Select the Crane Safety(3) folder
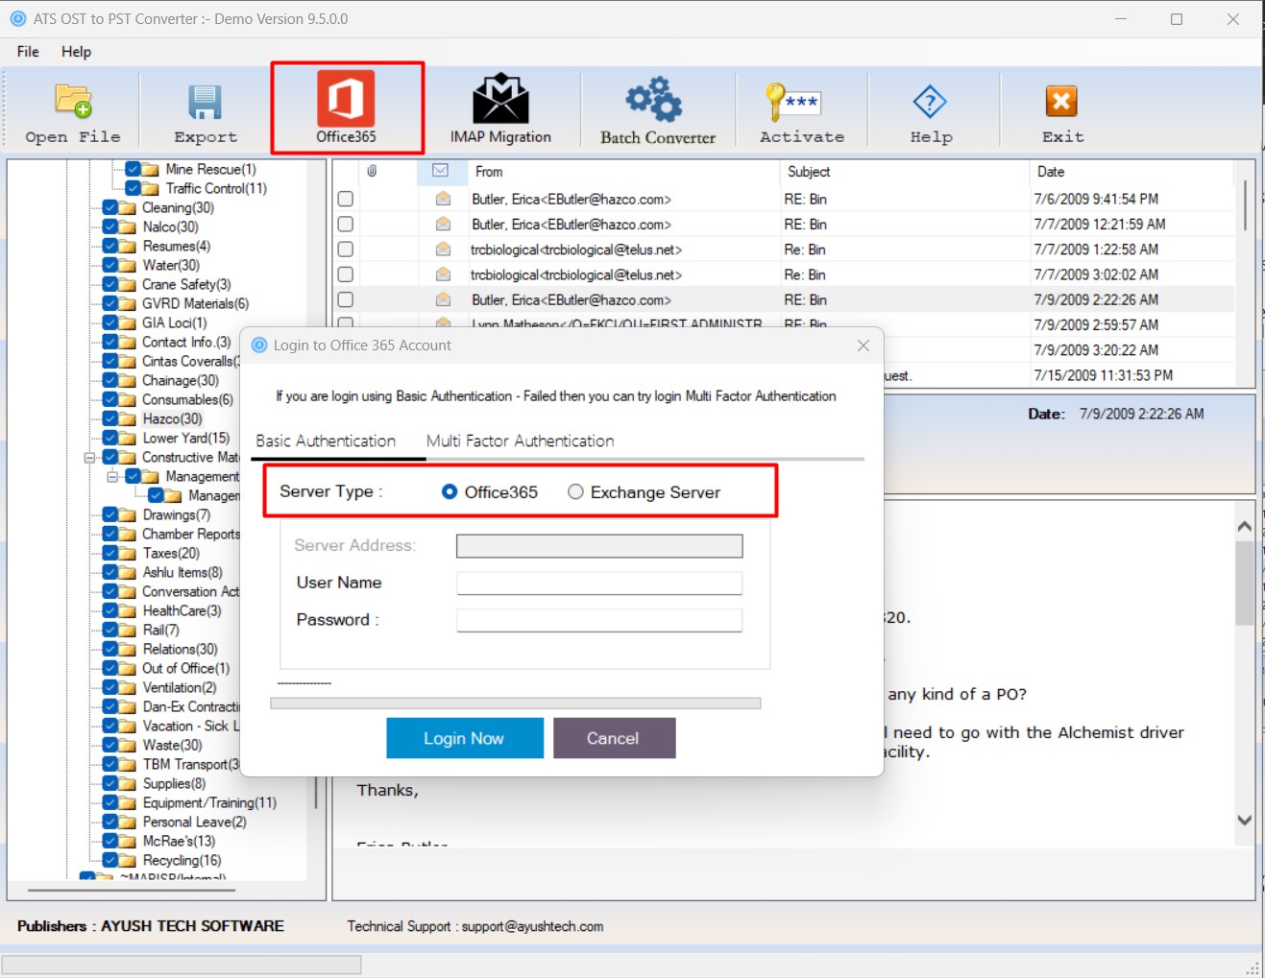 (186, 284)
